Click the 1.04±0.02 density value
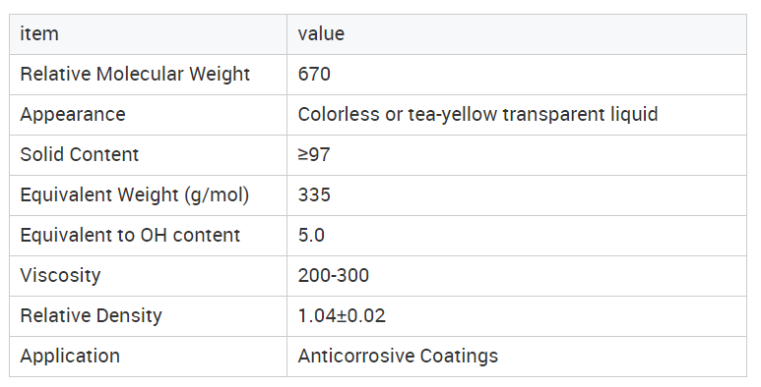 (x=342, y=316)
